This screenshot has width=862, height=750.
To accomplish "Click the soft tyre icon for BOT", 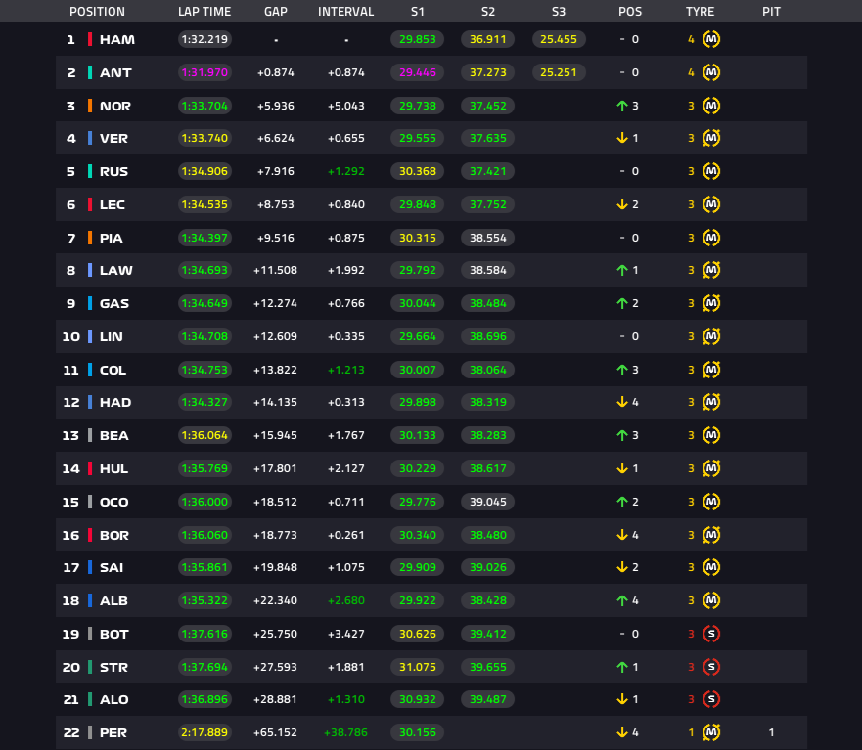I will (x=710, y=634).
